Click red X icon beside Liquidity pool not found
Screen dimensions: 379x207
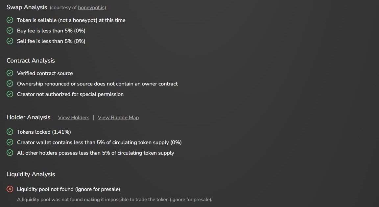coord(10,189)
